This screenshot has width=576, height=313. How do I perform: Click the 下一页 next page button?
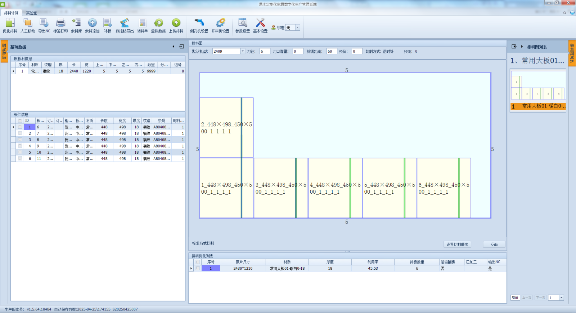click(540, 297)
